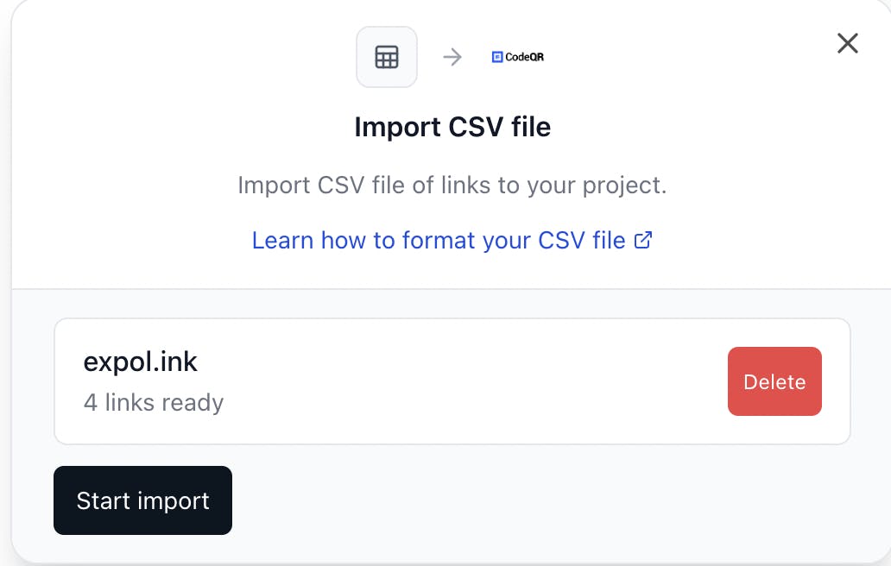The image size is (891, 566).
Task: Close the Import CSV file dialog
Action: tap(847, 43)
